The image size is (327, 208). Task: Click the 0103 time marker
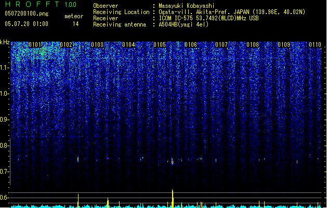pyautogui.click(x=97, y=45)
